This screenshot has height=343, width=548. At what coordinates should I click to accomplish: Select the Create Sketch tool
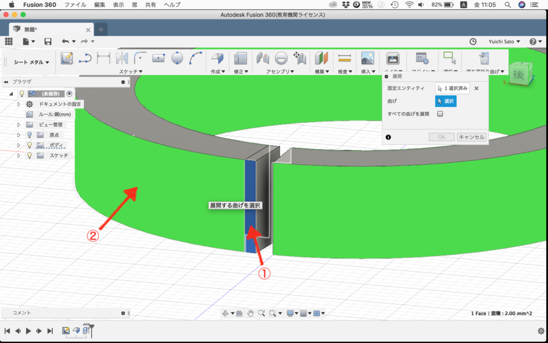67,58
